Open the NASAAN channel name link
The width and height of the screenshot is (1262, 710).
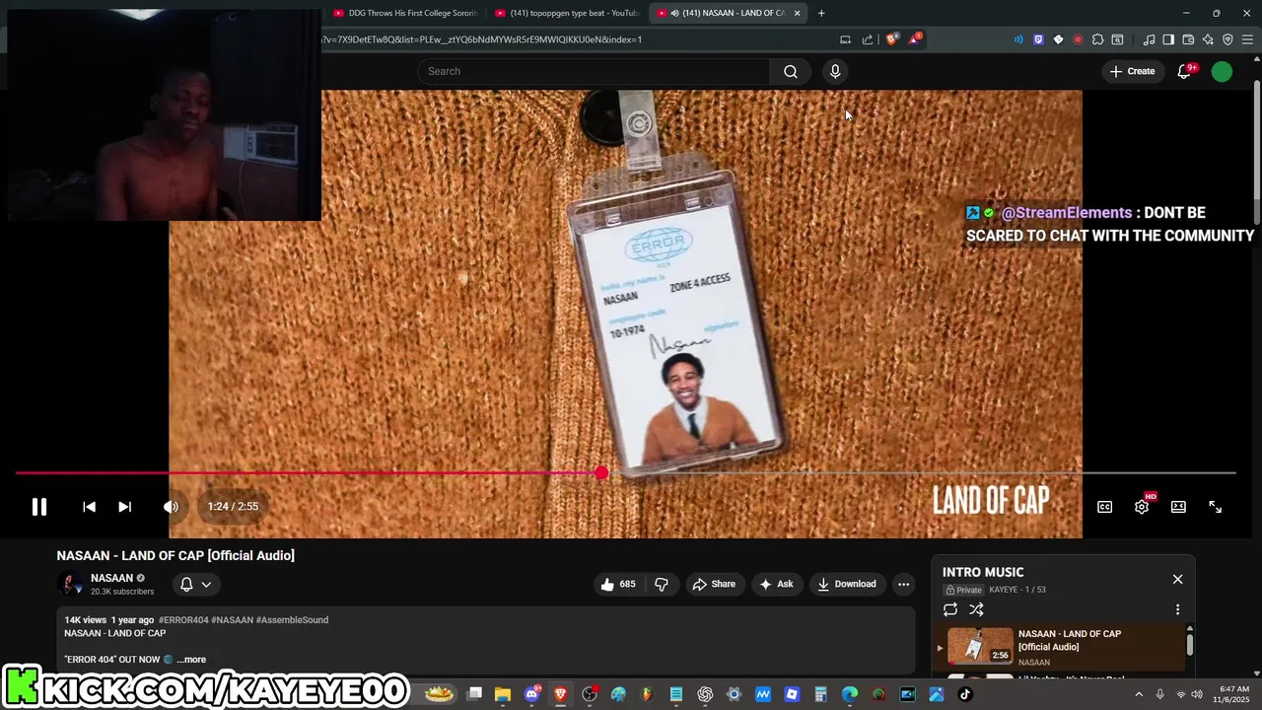[111, 578]
